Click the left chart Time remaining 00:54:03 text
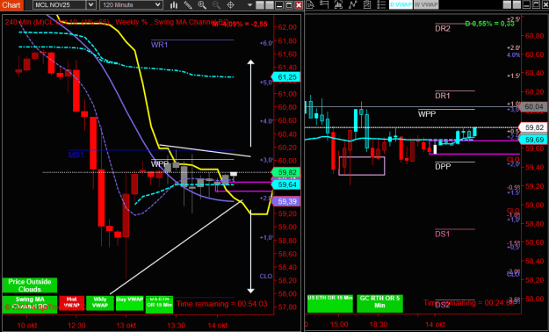549x332 pixels. coord(222,304)
